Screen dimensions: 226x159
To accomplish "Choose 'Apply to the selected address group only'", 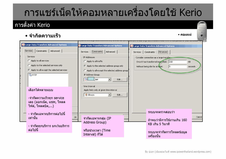I will (85, 66).
